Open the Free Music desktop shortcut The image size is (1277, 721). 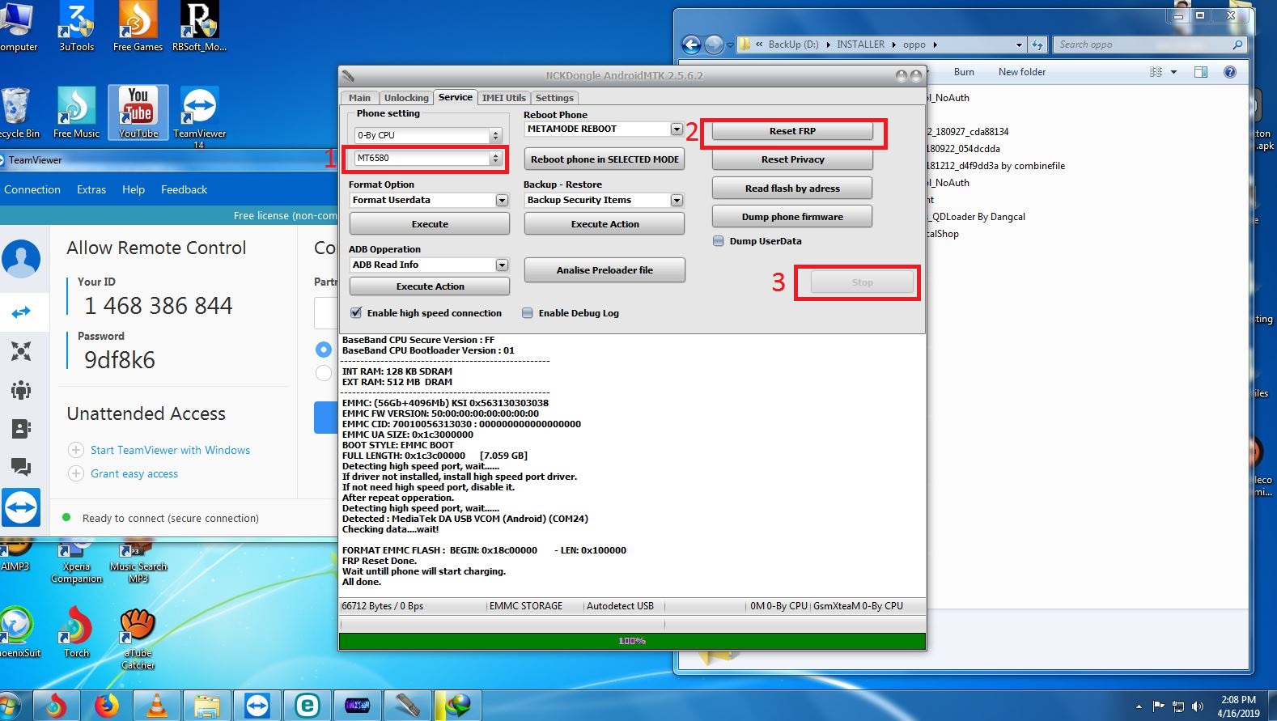click(76, 112)
